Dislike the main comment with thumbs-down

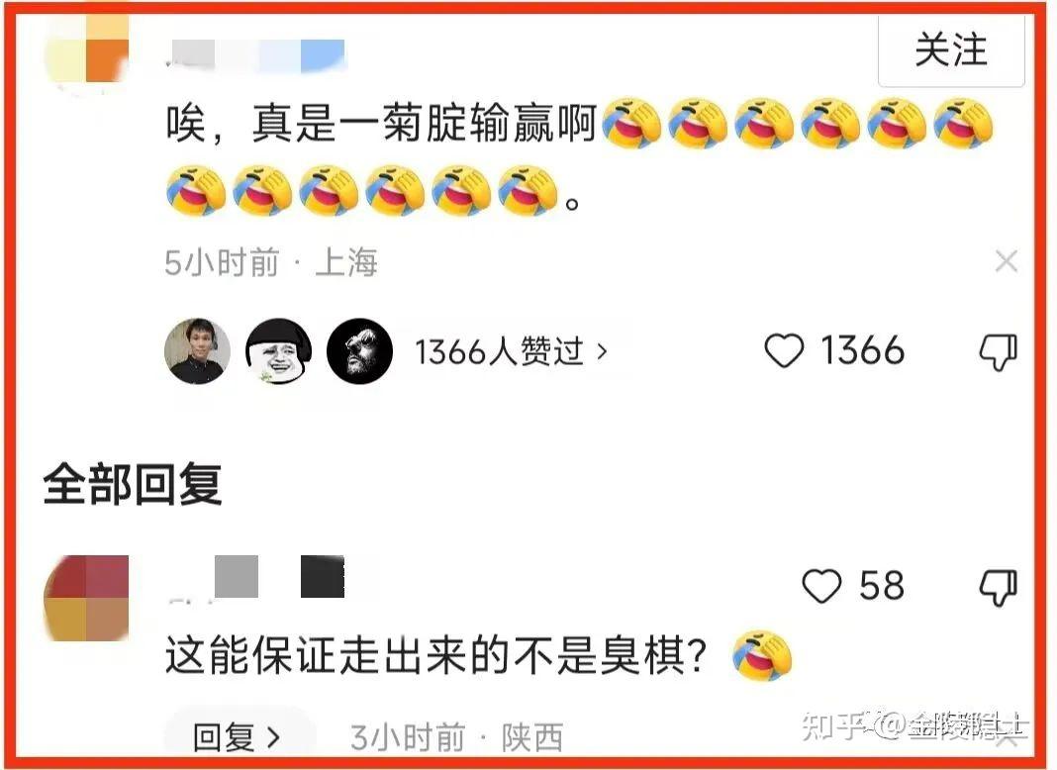tap(998, 351)
